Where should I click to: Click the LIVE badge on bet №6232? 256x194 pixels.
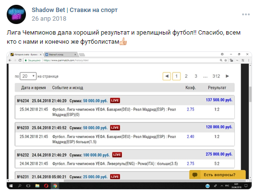(117, 155)
